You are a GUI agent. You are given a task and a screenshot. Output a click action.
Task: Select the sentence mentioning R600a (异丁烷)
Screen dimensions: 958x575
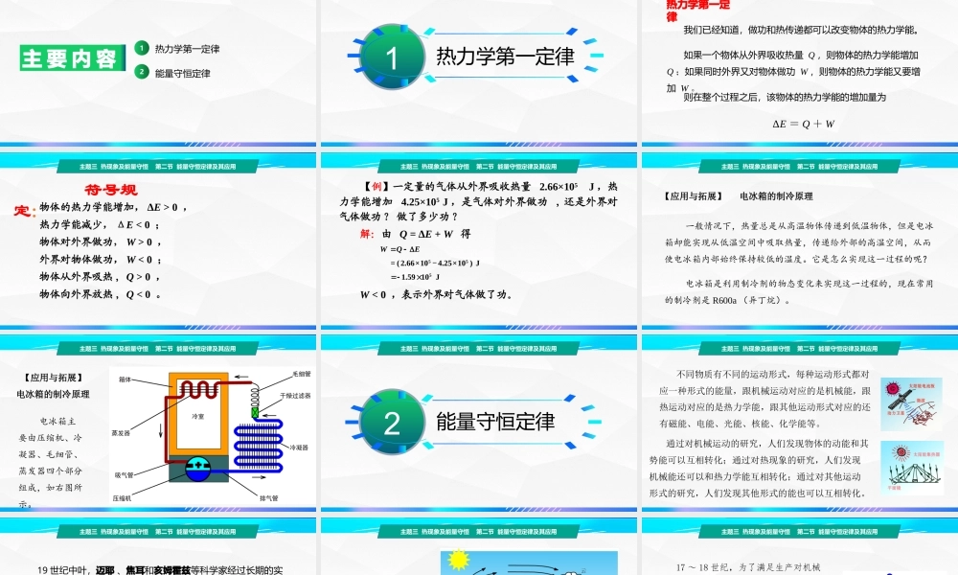(799, 291)
